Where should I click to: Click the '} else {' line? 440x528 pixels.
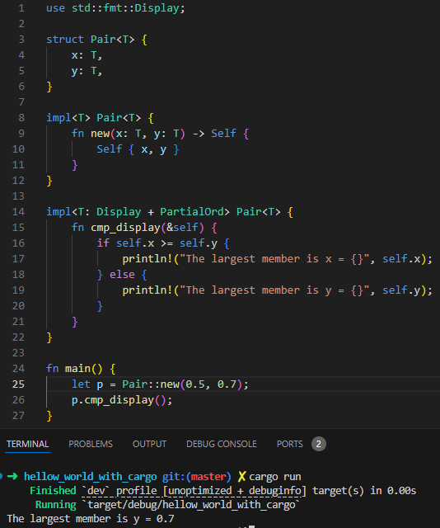[x=122, y=275]
